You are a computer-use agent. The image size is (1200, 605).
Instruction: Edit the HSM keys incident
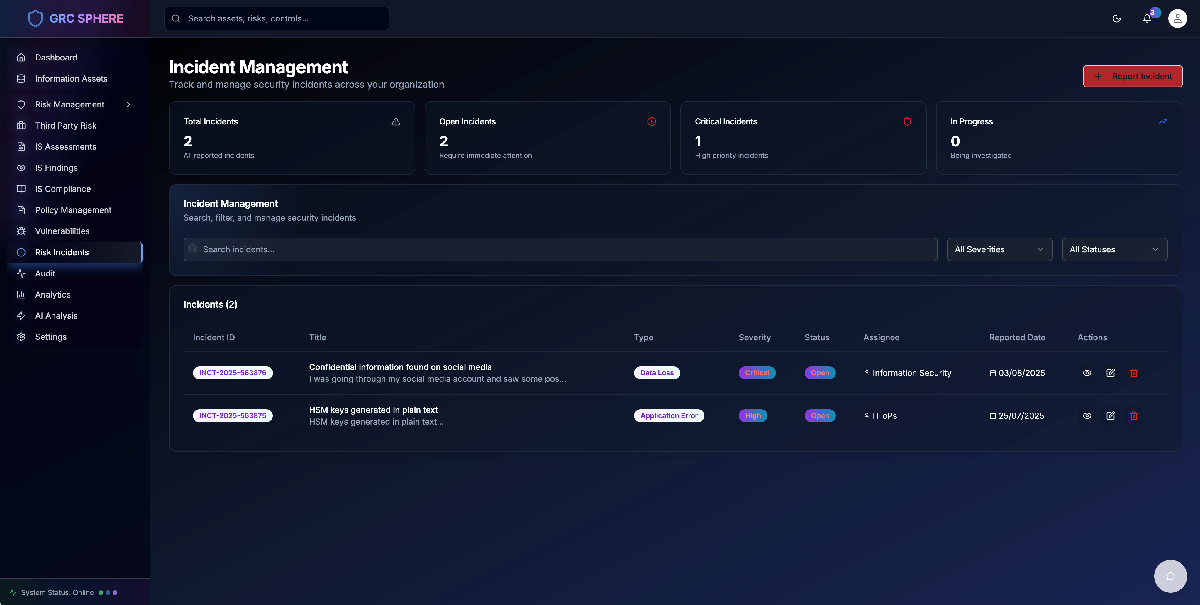pyautogui.click(x=1110, y=415)
